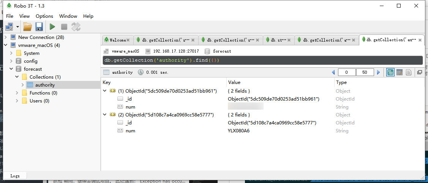Screen dimensions: 428x183
Task: Open the Options menu
Action: coord(44,16)
